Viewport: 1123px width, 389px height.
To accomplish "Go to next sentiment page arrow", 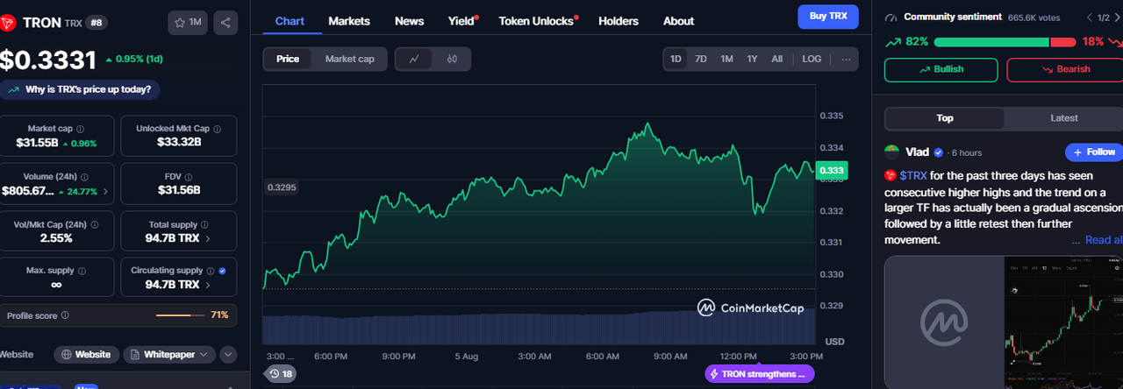I will tap(1118, 18).
